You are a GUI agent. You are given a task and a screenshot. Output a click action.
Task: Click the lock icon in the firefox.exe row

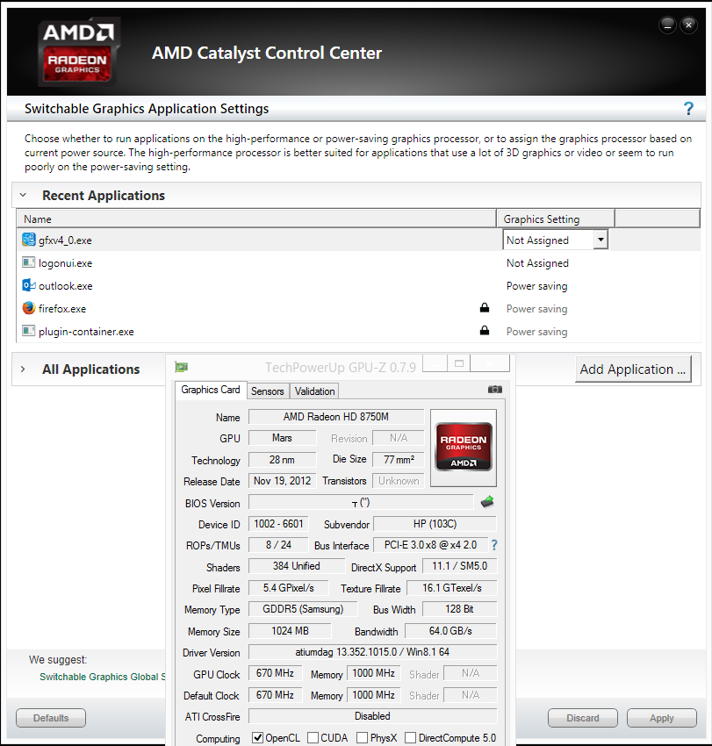click(485, 308)
